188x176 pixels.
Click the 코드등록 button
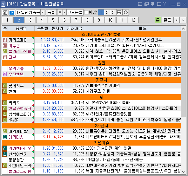tap(75, 12)
